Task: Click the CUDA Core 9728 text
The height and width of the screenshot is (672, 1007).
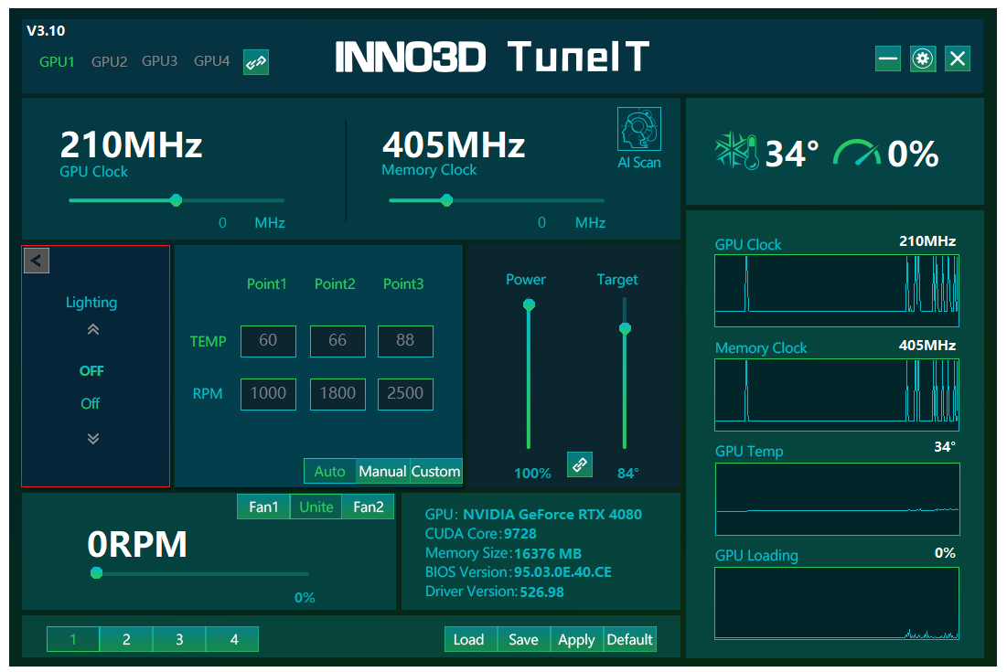Action: [x=481, y=533]
